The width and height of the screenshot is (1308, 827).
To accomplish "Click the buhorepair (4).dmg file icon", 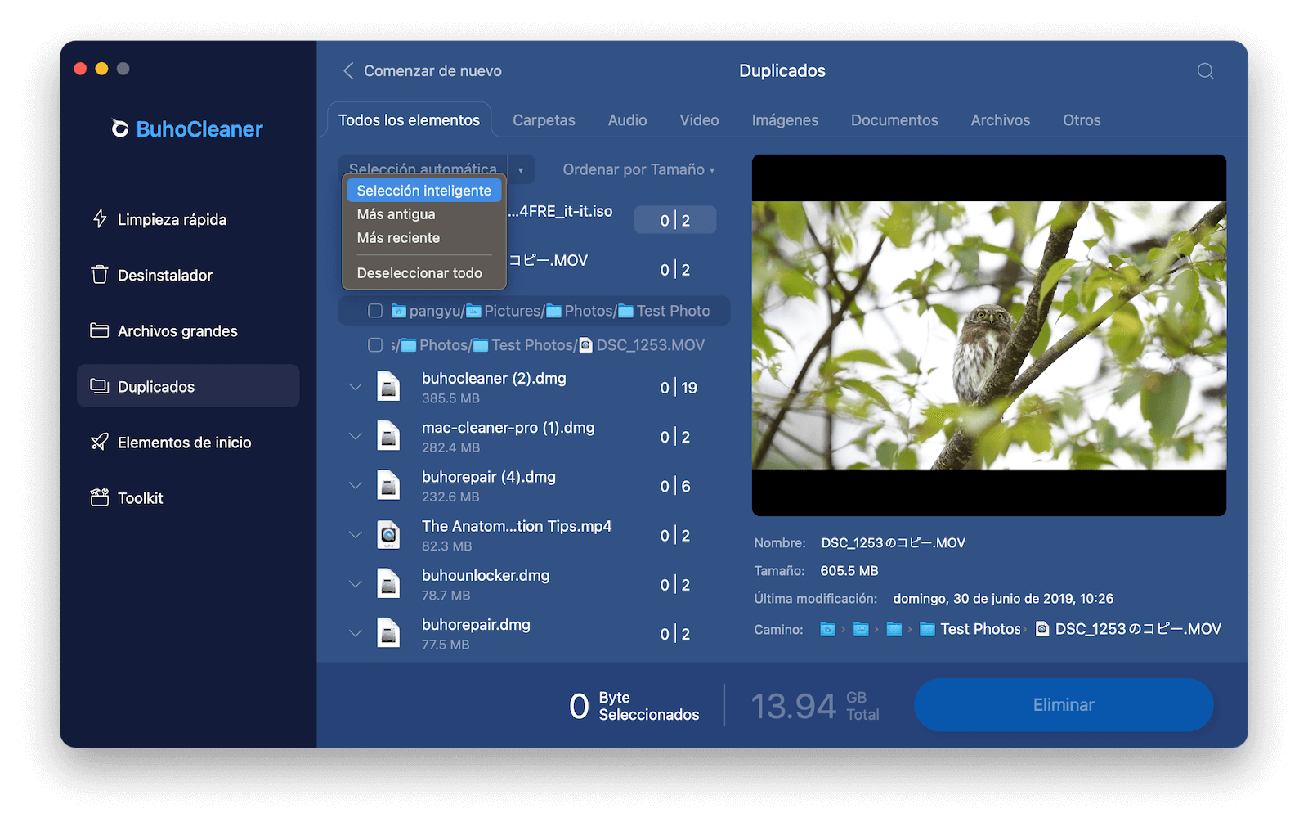I will pos(388,485).
